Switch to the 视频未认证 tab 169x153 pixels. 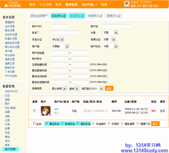(95, 16)
